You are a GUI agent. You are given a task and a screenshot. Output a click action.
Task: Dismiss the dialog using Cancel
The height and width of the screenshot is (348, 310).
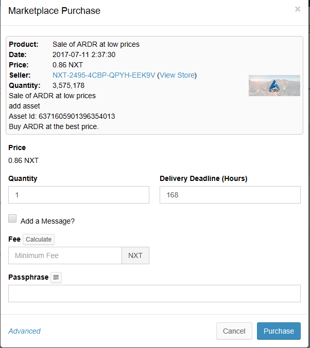coord(234,331)
